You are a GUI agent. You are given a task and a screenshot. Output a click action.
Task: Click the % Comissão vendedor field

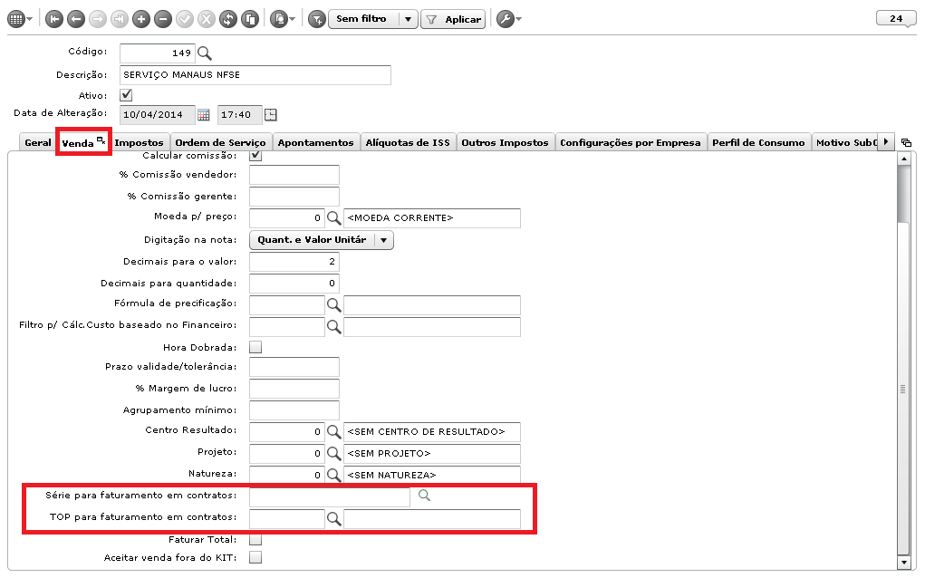(x=294, y=175)
